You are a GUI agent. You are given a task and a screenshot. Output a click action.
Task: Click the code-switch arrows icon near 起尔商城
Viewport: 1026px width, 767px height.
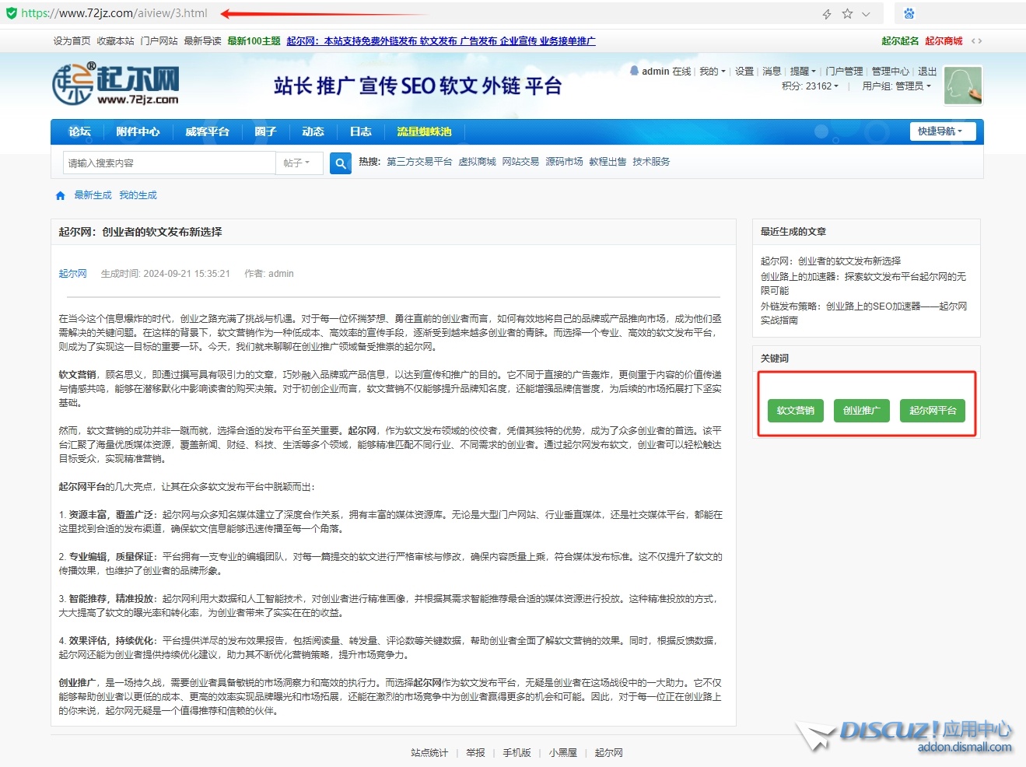(x=976, y=41)
